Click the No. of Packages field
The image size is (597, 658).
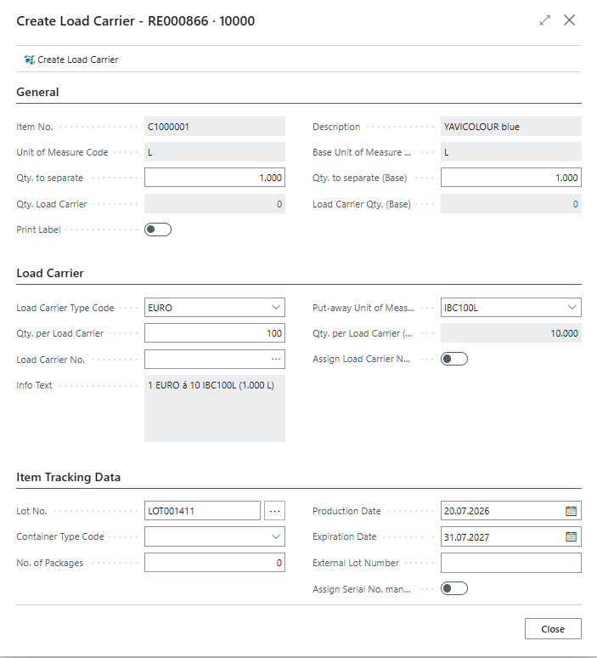[x=215, y=563]
